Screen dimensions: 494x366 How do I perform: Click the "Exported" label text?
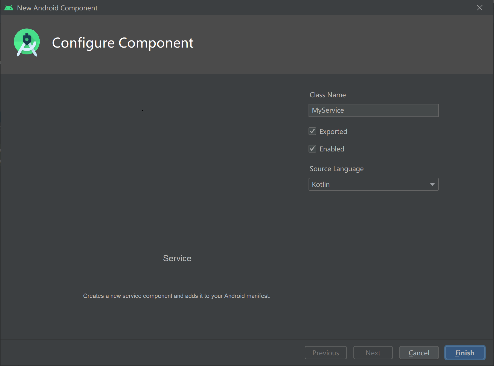tap(333, 132)
